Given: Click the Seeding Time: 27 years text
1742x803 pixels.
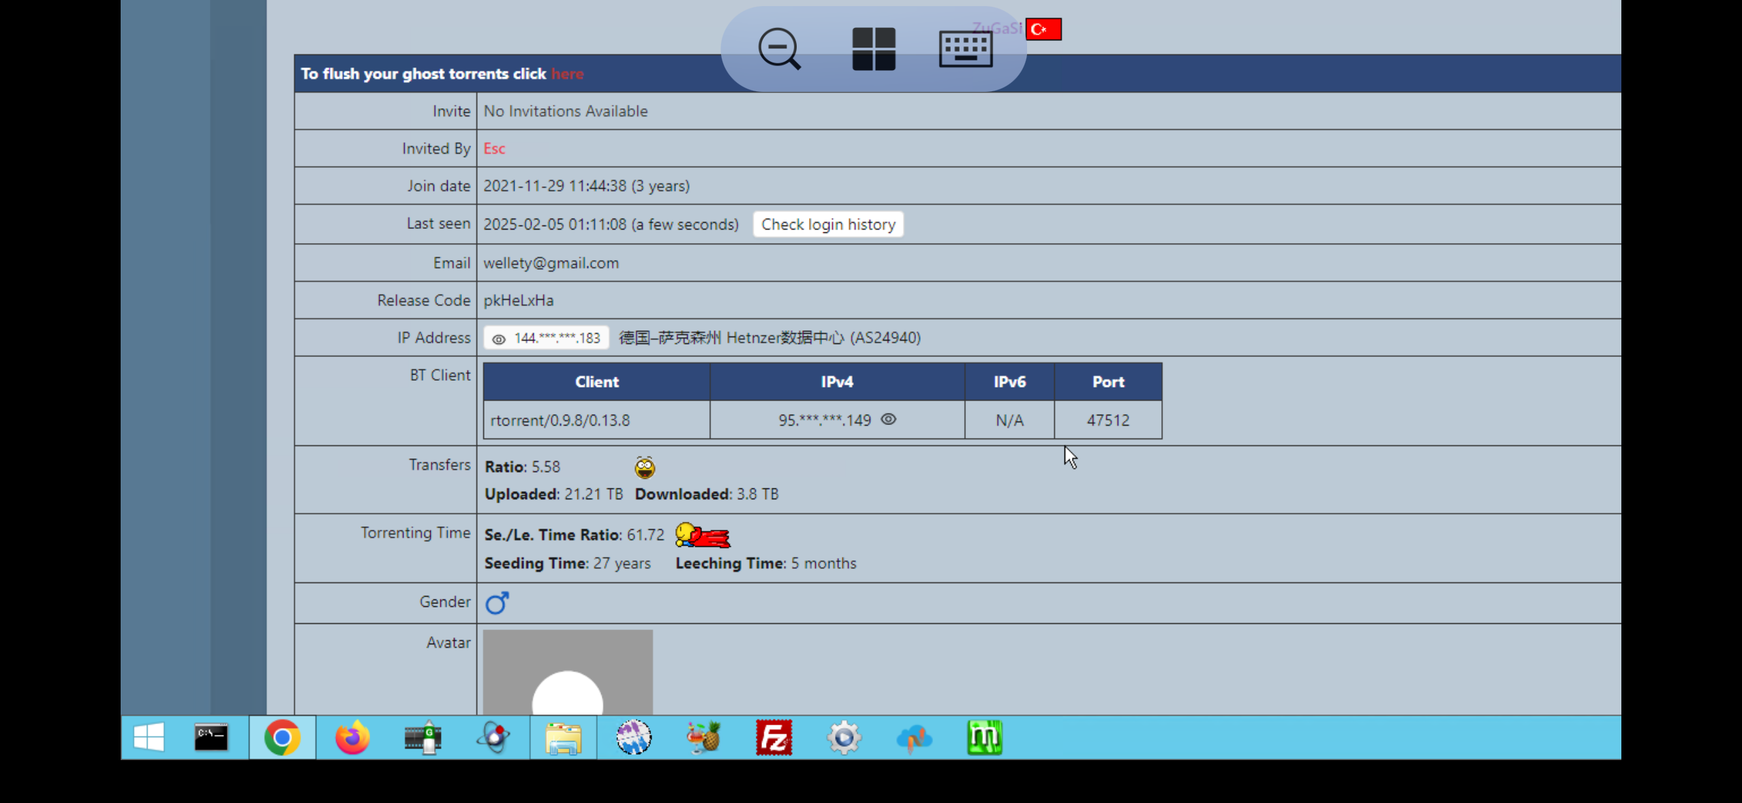Looking at the screenshot, I should click(567, 563).
